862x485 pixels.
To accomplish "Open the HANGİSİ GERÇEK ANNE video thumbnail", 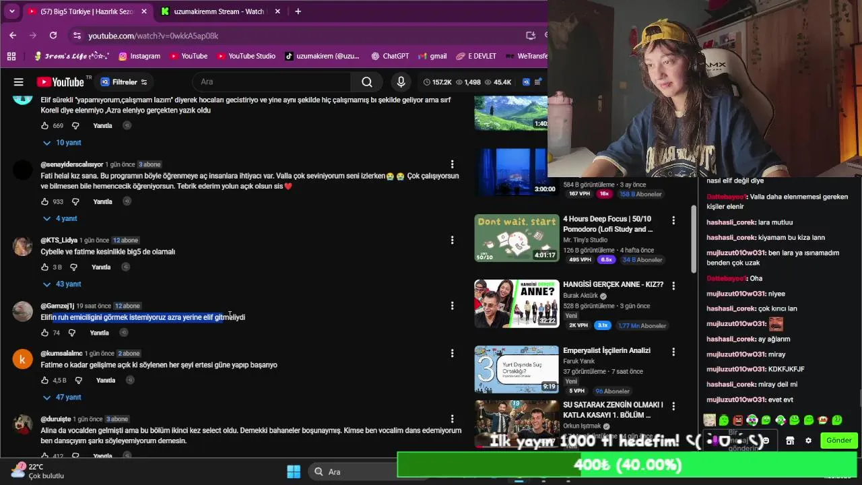I will [x=517, y=303].
